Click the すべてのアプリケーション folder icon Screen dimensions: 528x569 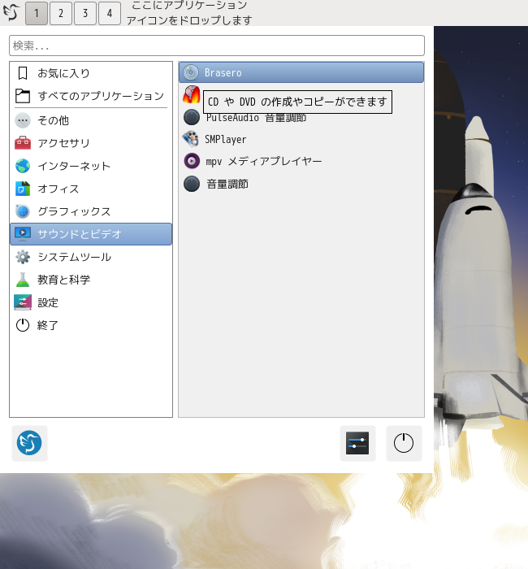[x=23, y=96]
